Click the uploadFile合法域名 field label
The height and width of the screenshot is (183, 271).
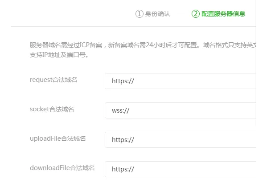pyautogui.click(x=57, y=138)
